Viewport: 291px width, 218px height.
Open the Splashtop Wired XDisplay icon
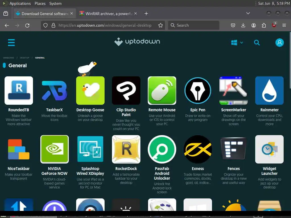[x=90, y=149]
